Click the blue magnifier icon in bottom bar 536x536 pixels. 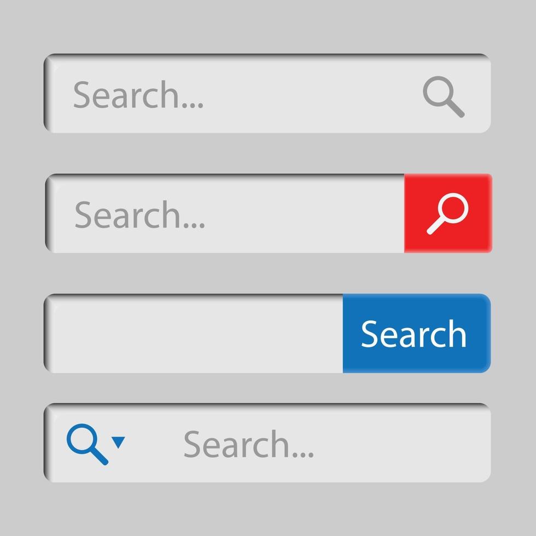[87, 444]
